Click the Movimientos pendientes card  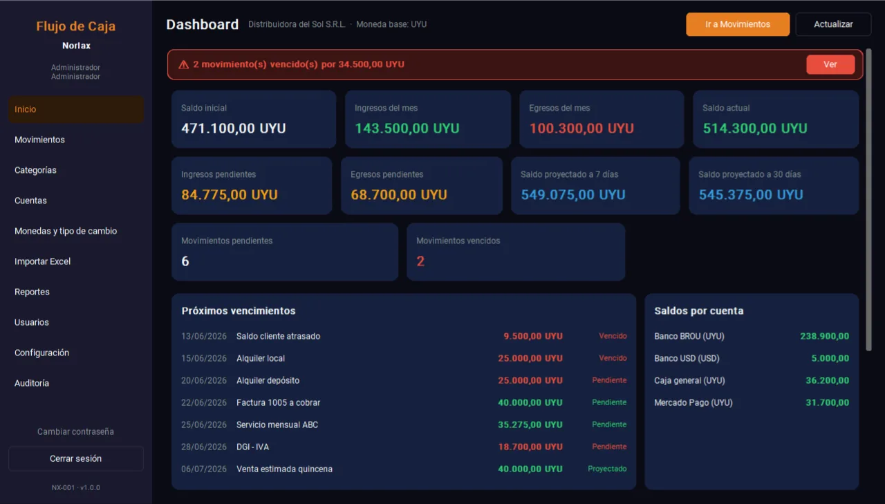tap(285, 252)
